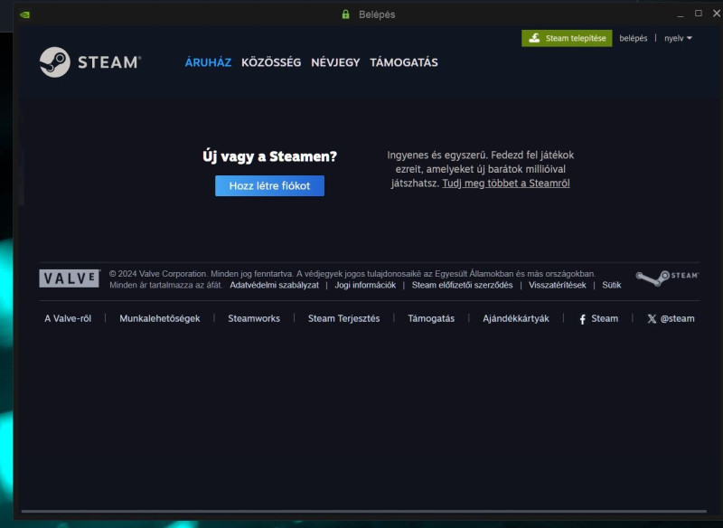The width and height of the screenshot is (723, 528).
Task: Open the ÁRUHÁZ store tab
Action: pyautogui.click(x=208, y=62)
